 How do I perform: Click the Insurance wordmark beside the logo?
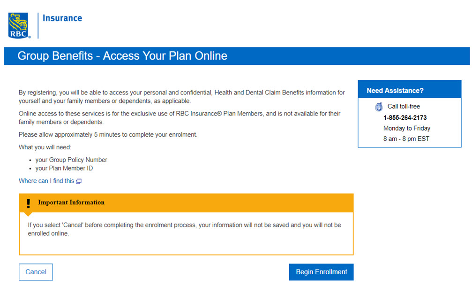click(x=62, y=18)
